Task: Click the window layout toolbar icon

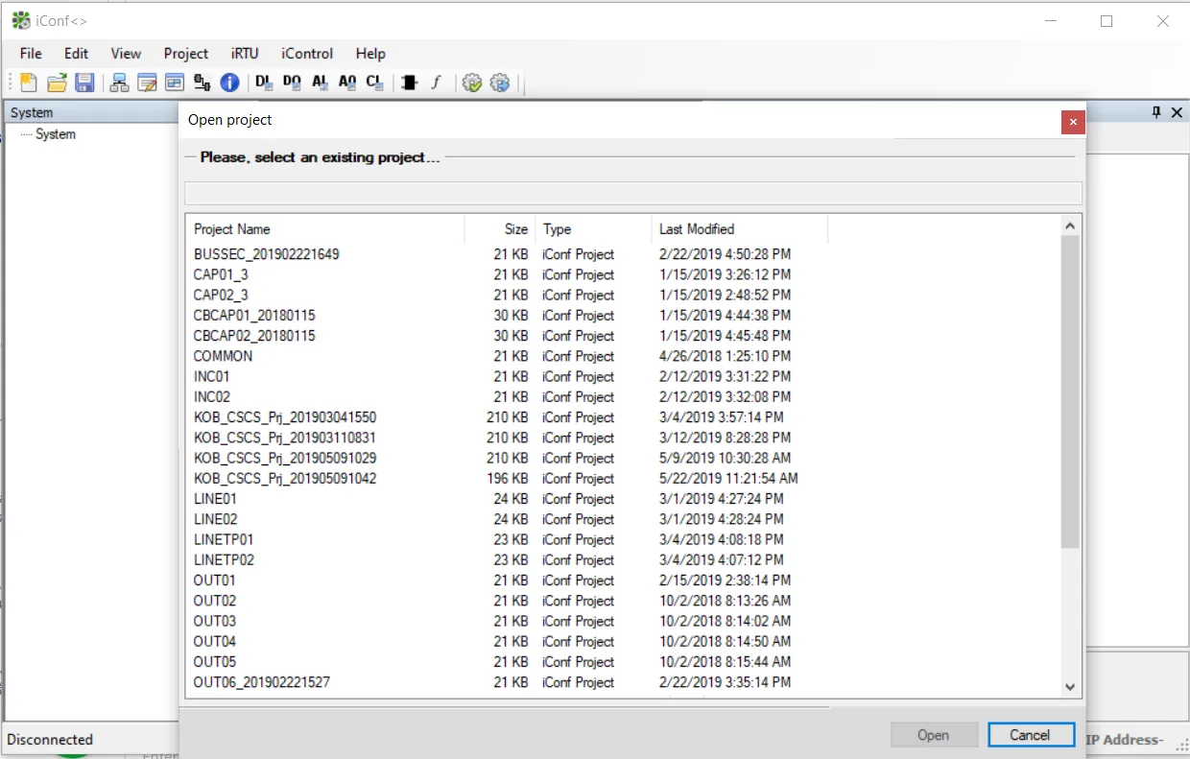Action: [174, 83]
